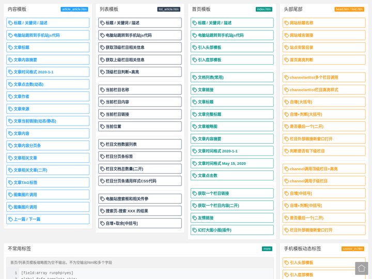Click tag icon beside 当前栏目名称
Viewport: 372px width, 279px height.
102,90
